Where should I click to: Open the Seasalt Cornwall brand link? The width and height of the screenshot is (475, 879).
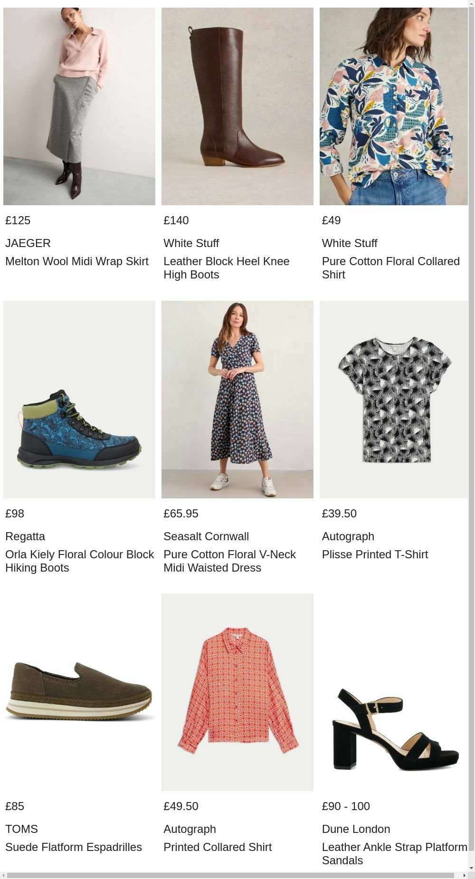pos(206,536)
